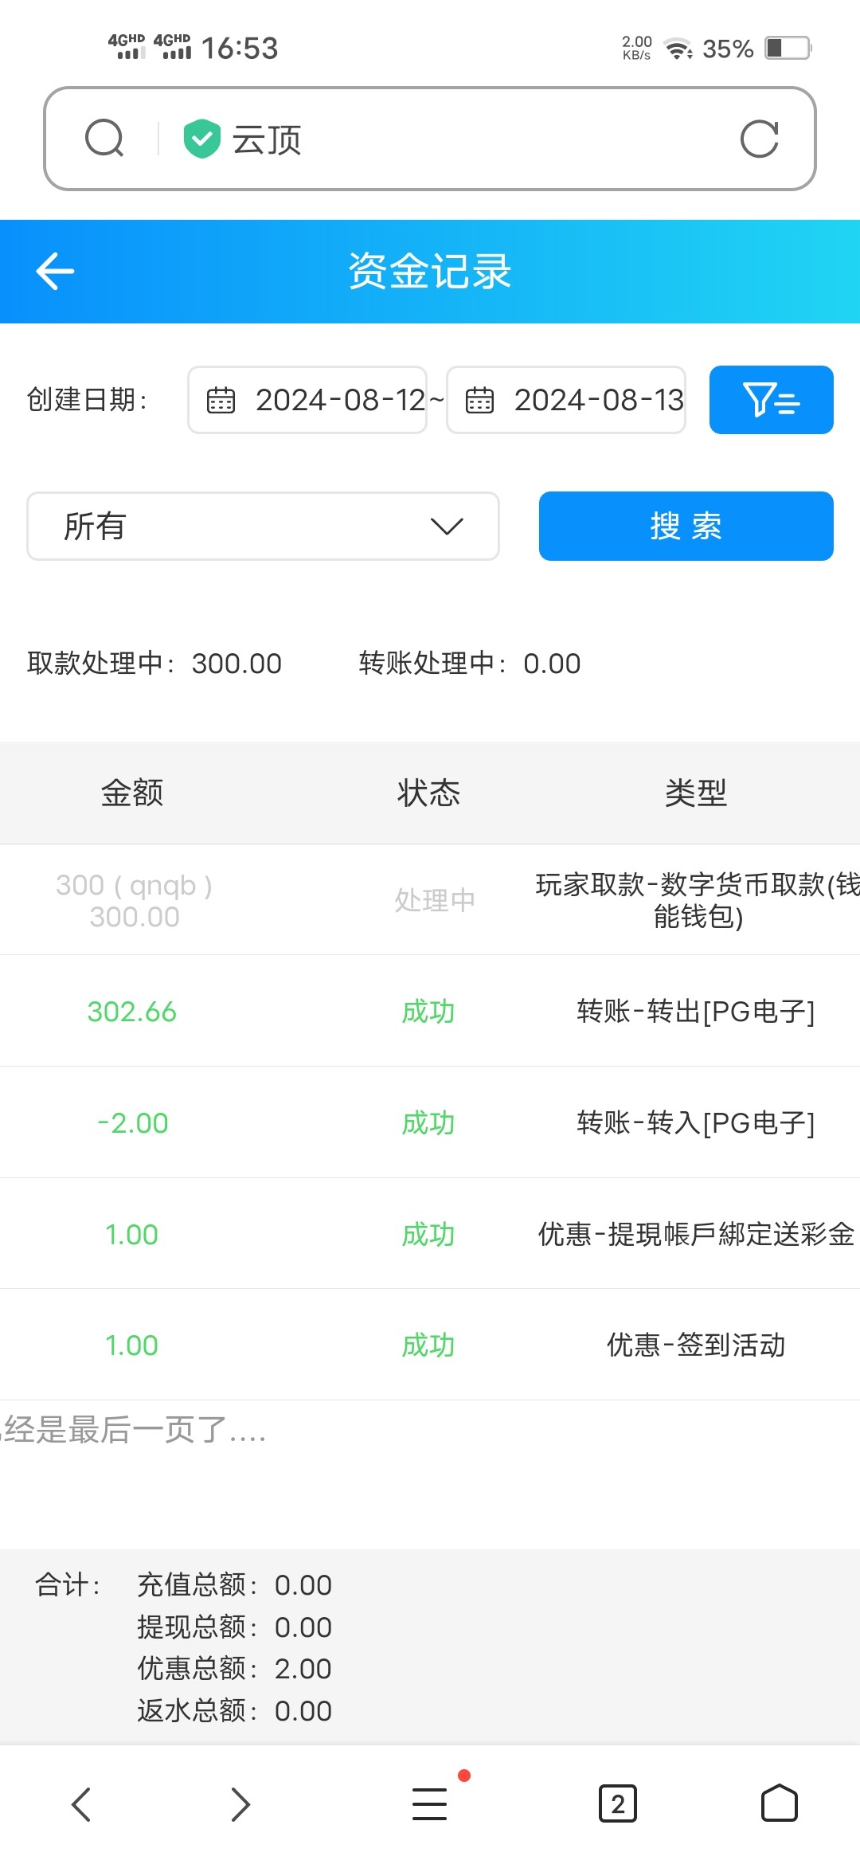Open end date picker 2024-08-13
Screen dimensions: 860x1864
pos(566,400)
